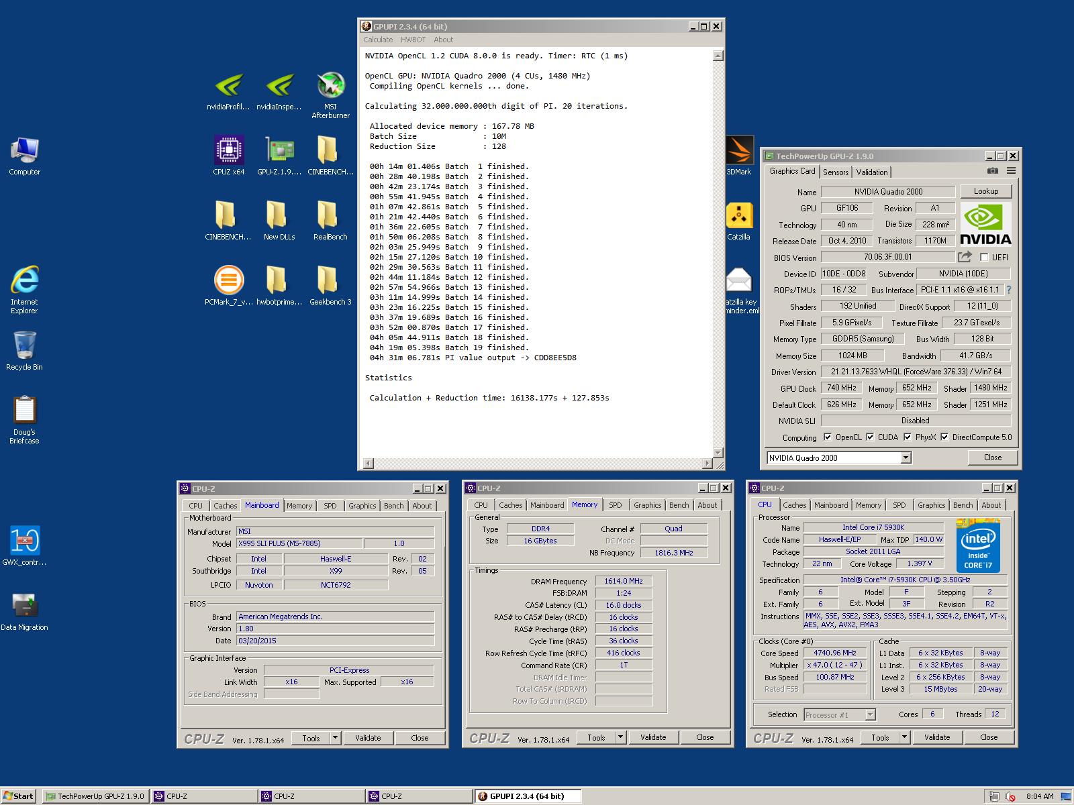Image resolution: width=1074 pixels, height=805 pixels.
Task: Toggle the OpenCL checkbox in GPU-Z
Action: coord(827,437)
